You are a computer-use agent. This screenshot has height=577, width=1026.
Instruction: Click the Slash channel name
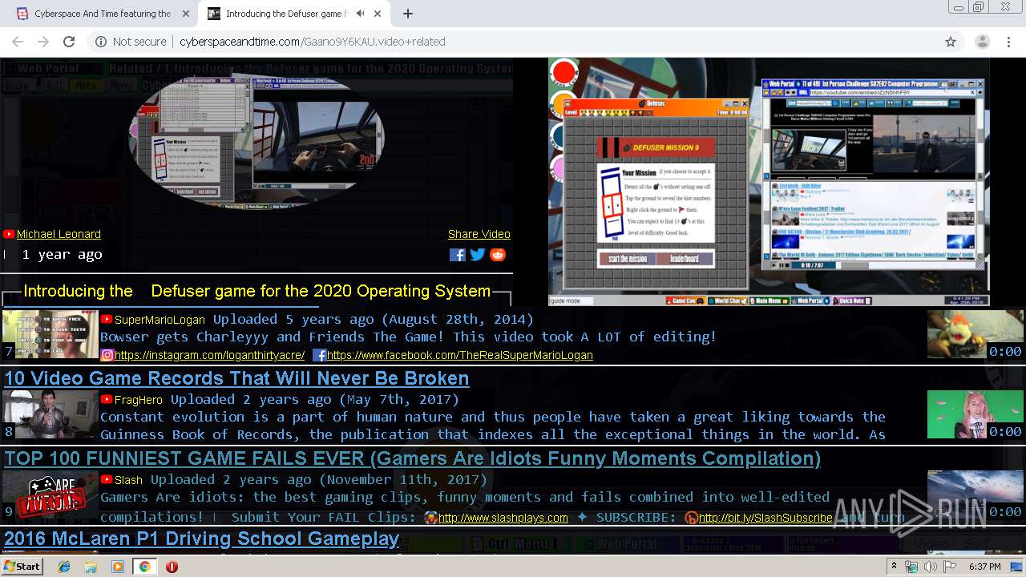[128, 480]
